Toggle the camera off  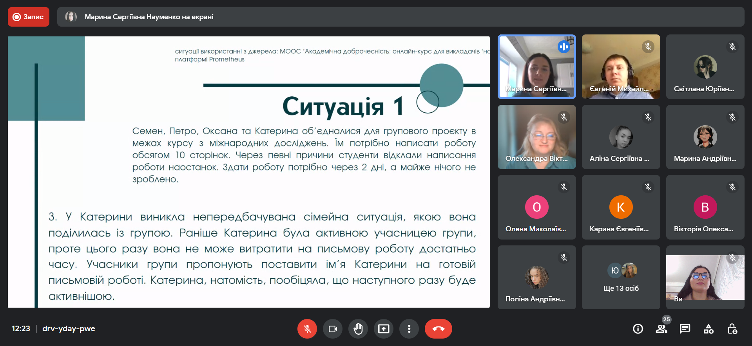[x=332, y=329]
